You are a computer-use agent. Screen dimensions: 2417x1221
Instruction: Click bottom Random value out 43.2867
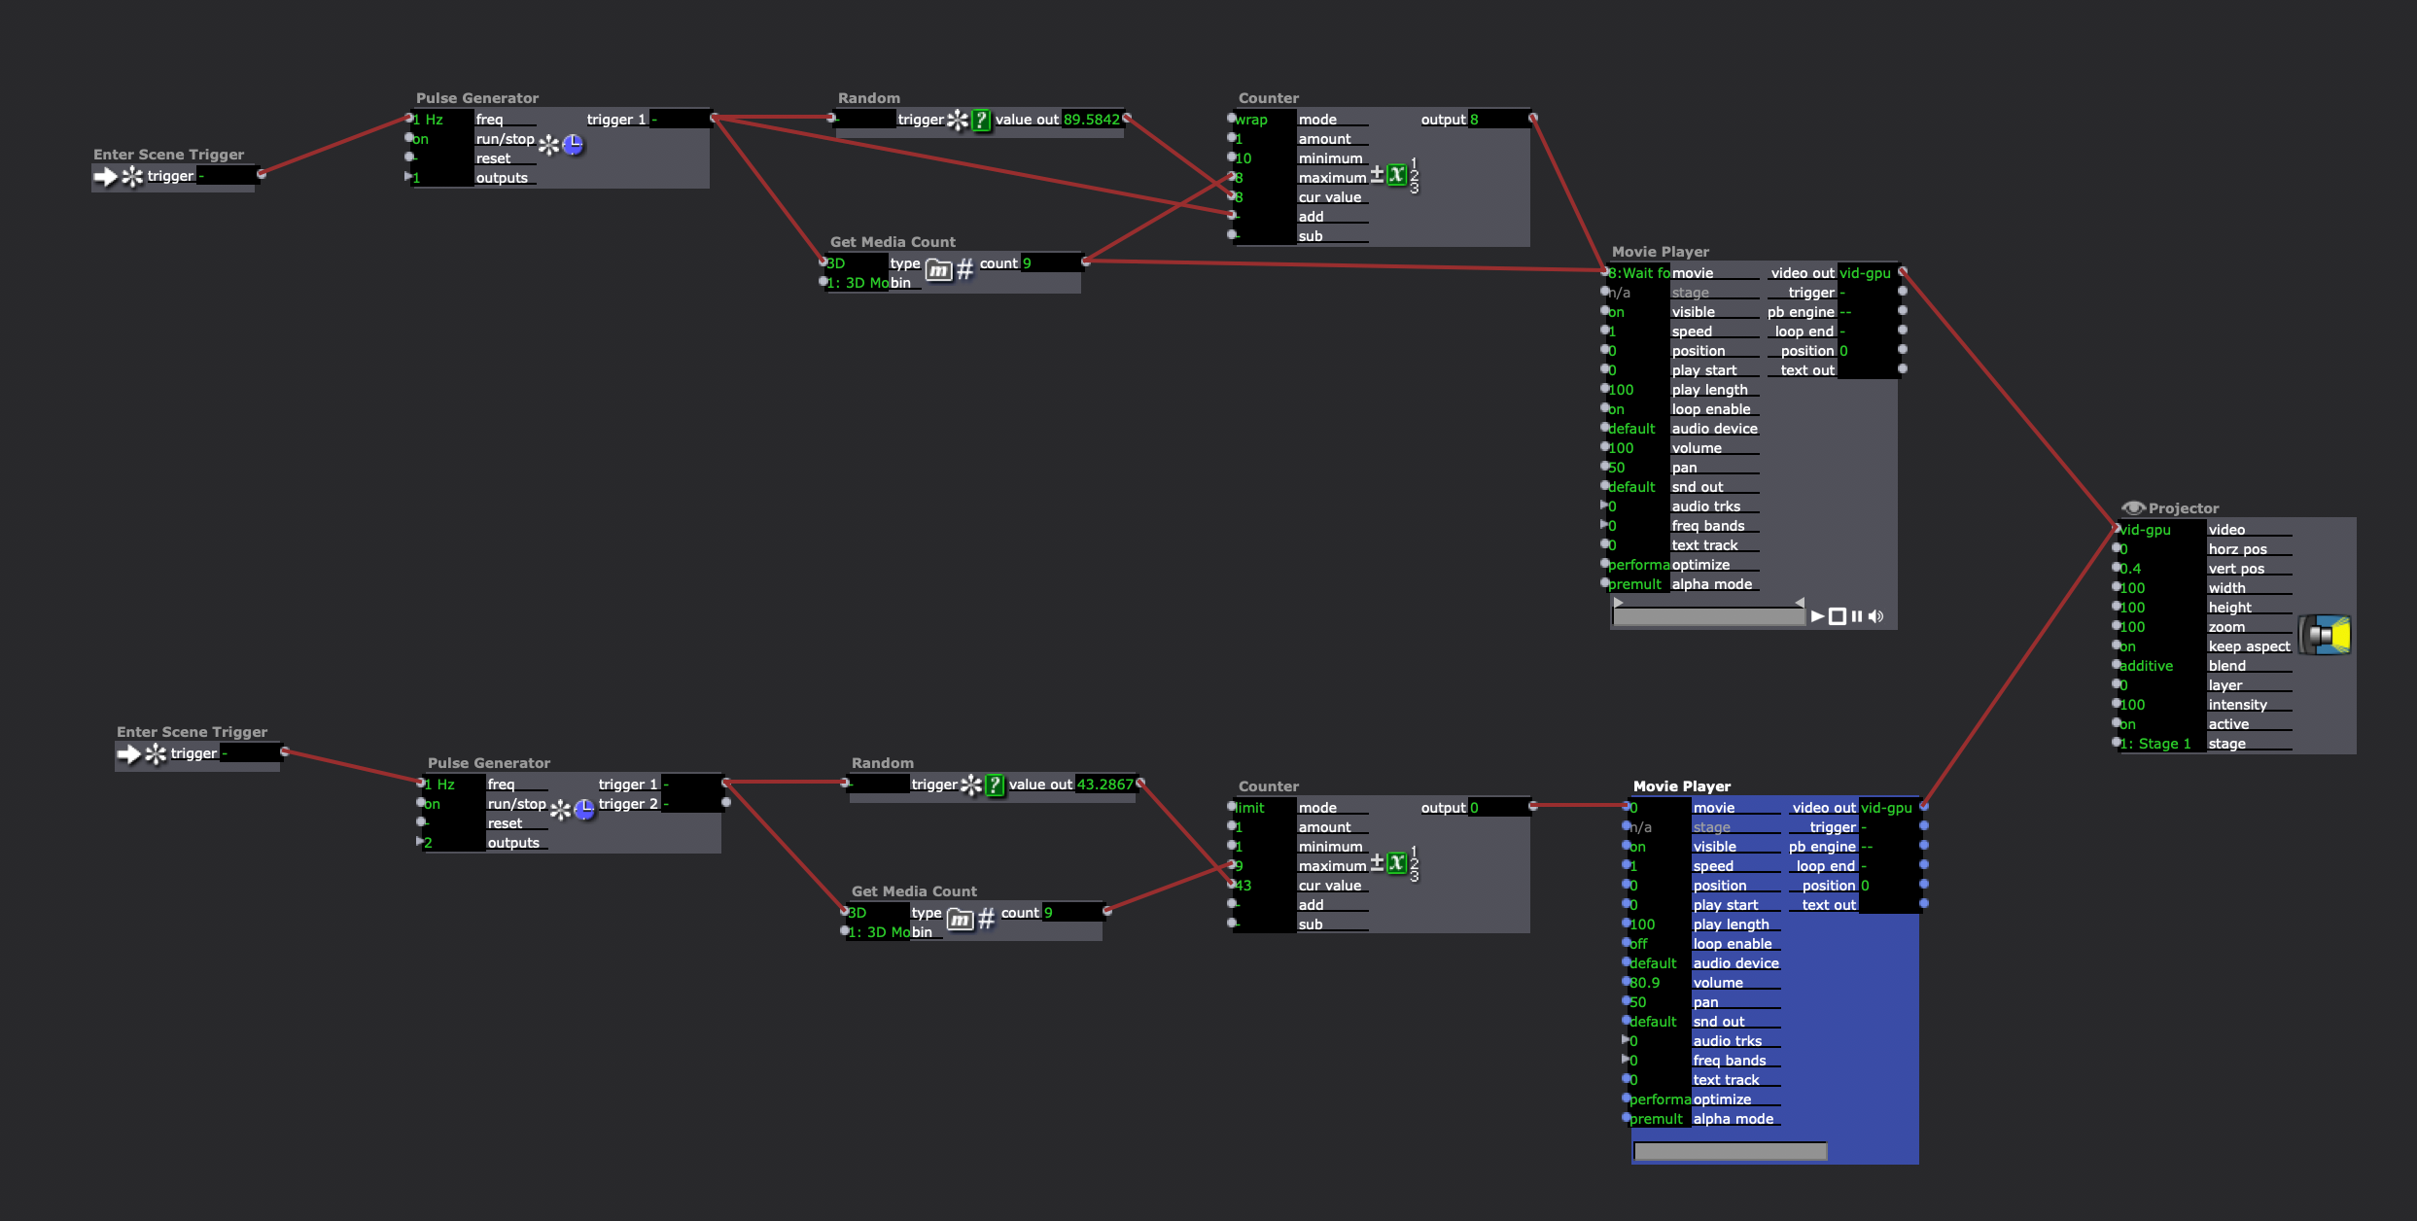(x=1104, y=785)
